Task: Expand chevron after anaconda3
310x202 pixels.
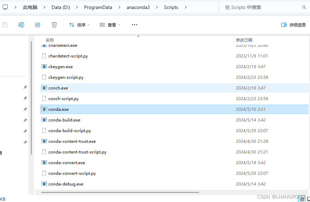Action: (x=157, y=7)
